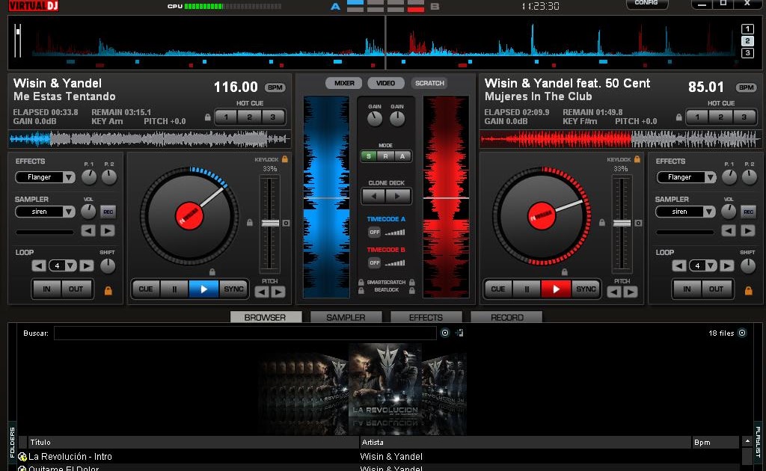766x471 pixels.
Task: Click the pitch reset button on left deck
Action: click(287, 223)
